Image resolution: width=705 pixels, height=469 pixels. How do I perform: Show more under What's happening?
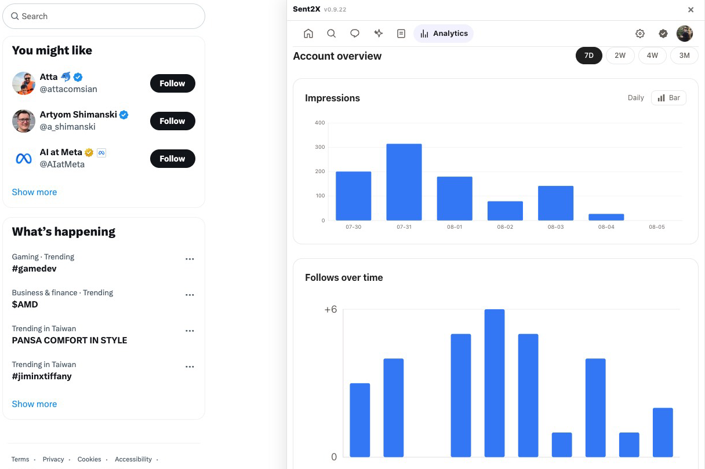pyautogui.click(x=34, y=404)
